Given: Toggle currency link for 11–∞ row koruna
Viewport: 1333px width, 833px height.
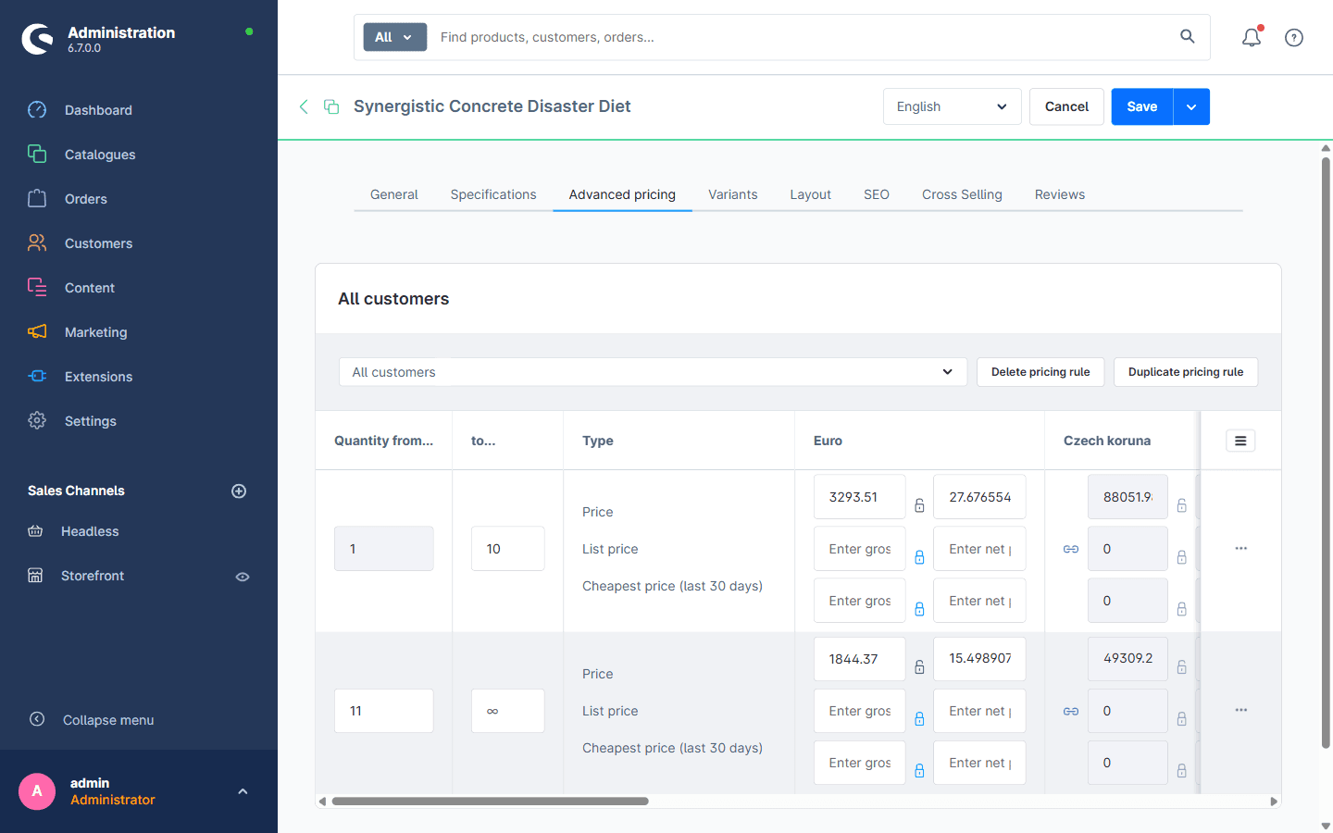Looking at the screenshot, I should click(1071, 711).
